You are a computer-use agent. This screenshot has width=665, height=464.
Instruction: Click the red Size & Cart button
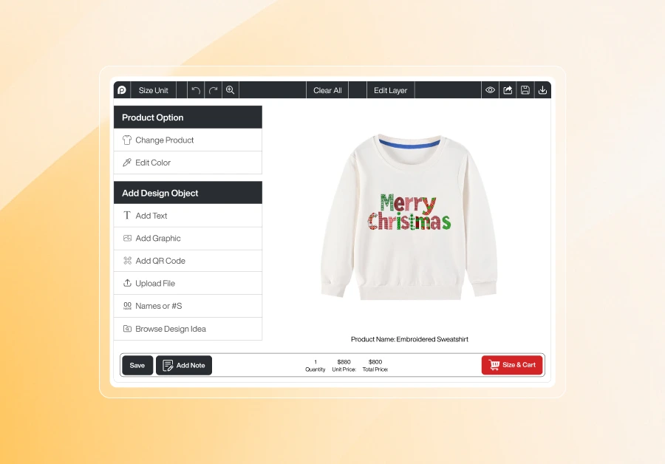point(512,365)
